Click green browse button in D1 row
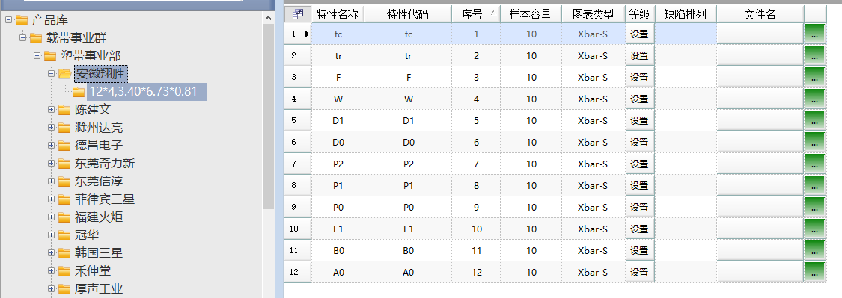 [814, 120]
